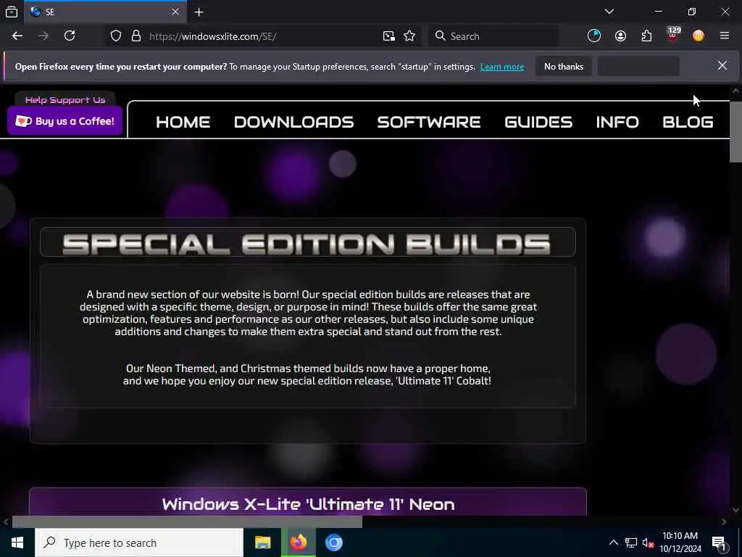The width and height of the screenshot is (742, 557).
Task: Click the horizontal scrollbar thumb
Action: 187,521
